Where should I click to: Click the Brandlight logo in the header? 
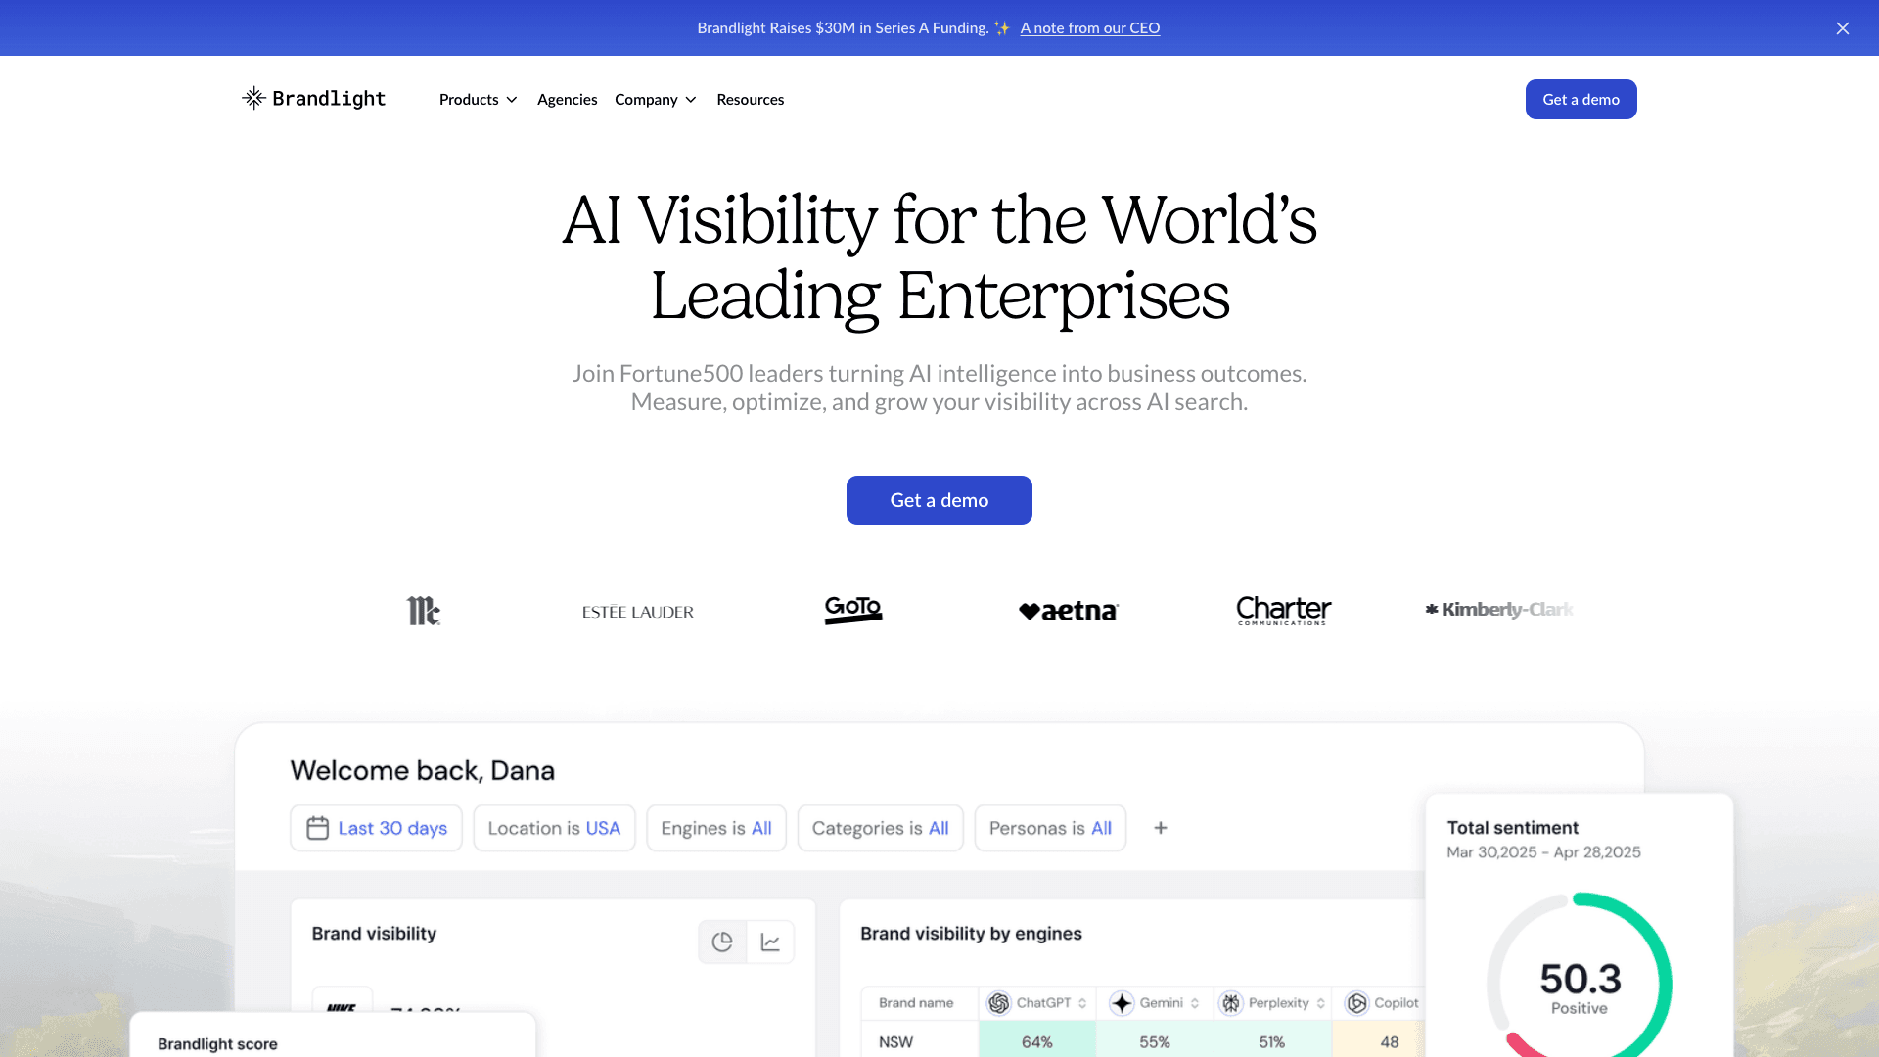click(313, 98)
